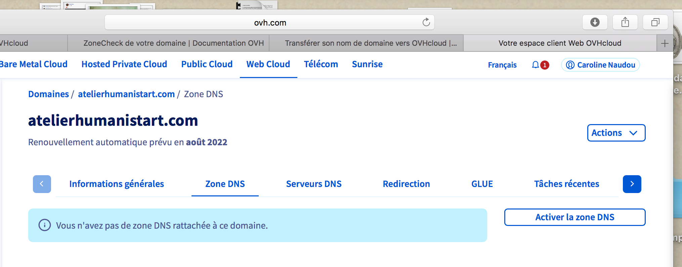Switch to ZoneCheck documentation browser tab
682x267 pixels.
(173, 43)
